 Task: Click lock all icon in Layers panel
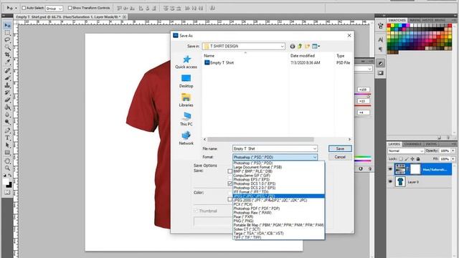[x=418, y=159]
